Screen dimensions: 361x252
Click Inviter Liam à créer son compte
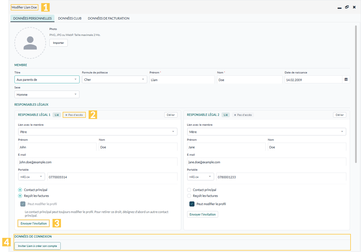click(x=38, y=246)
